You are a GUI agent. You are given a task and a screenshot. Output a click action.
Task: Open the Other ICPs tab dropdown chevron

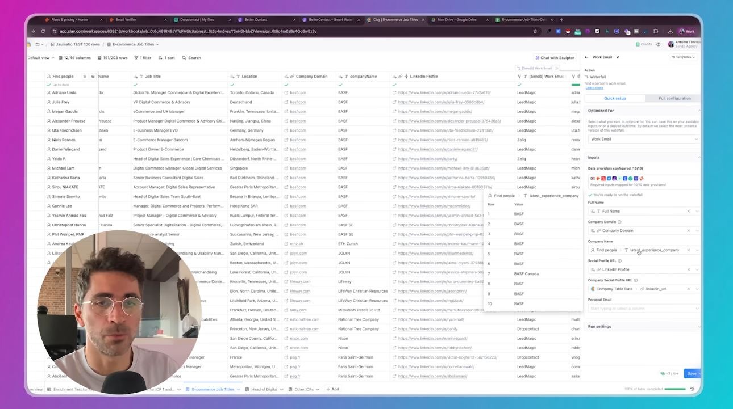coord(317,389)
